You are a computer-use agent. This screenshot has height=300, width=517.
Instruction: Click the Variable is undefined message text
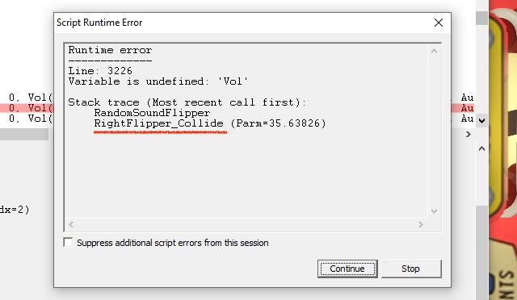[158, 81]
